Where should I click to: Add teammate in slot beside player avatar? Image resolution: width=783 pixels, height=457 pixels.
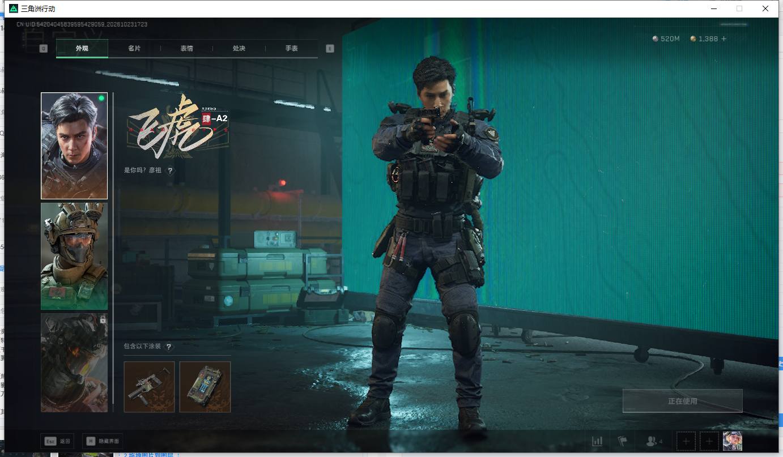tap(709, 441)
